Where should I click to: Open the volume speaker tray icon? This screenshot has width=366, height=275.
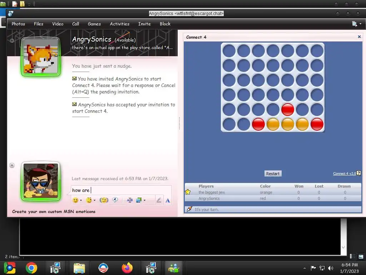[x=331, y=268]
